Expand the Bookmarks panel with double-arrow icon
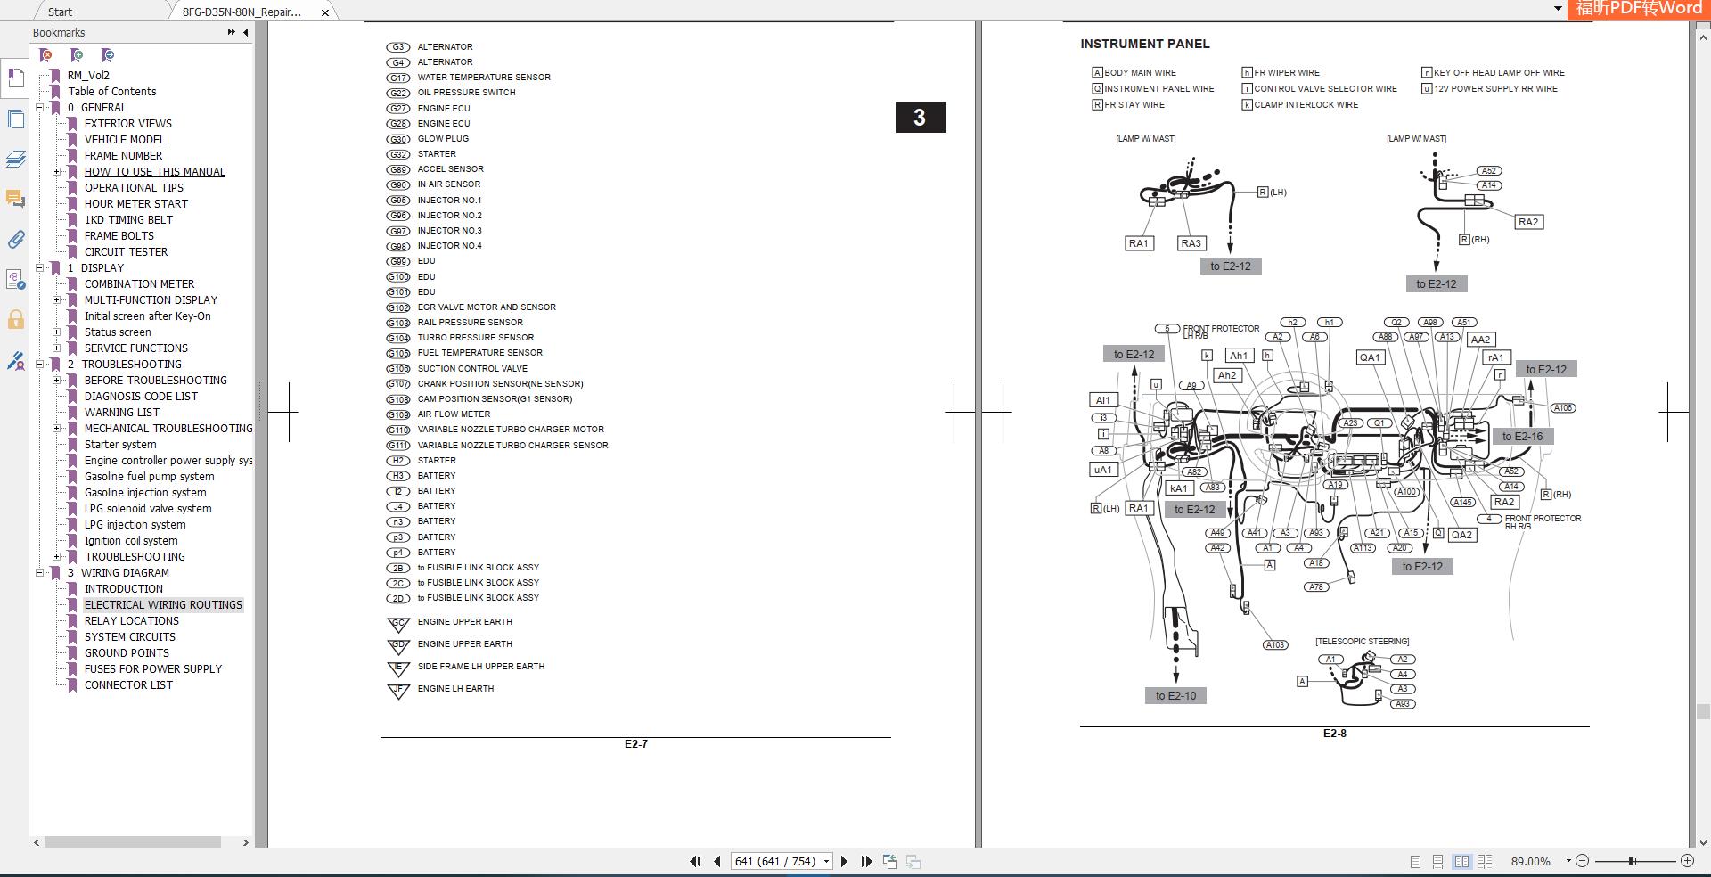The width and height of the screenshot is (1711, 877). 232,32
